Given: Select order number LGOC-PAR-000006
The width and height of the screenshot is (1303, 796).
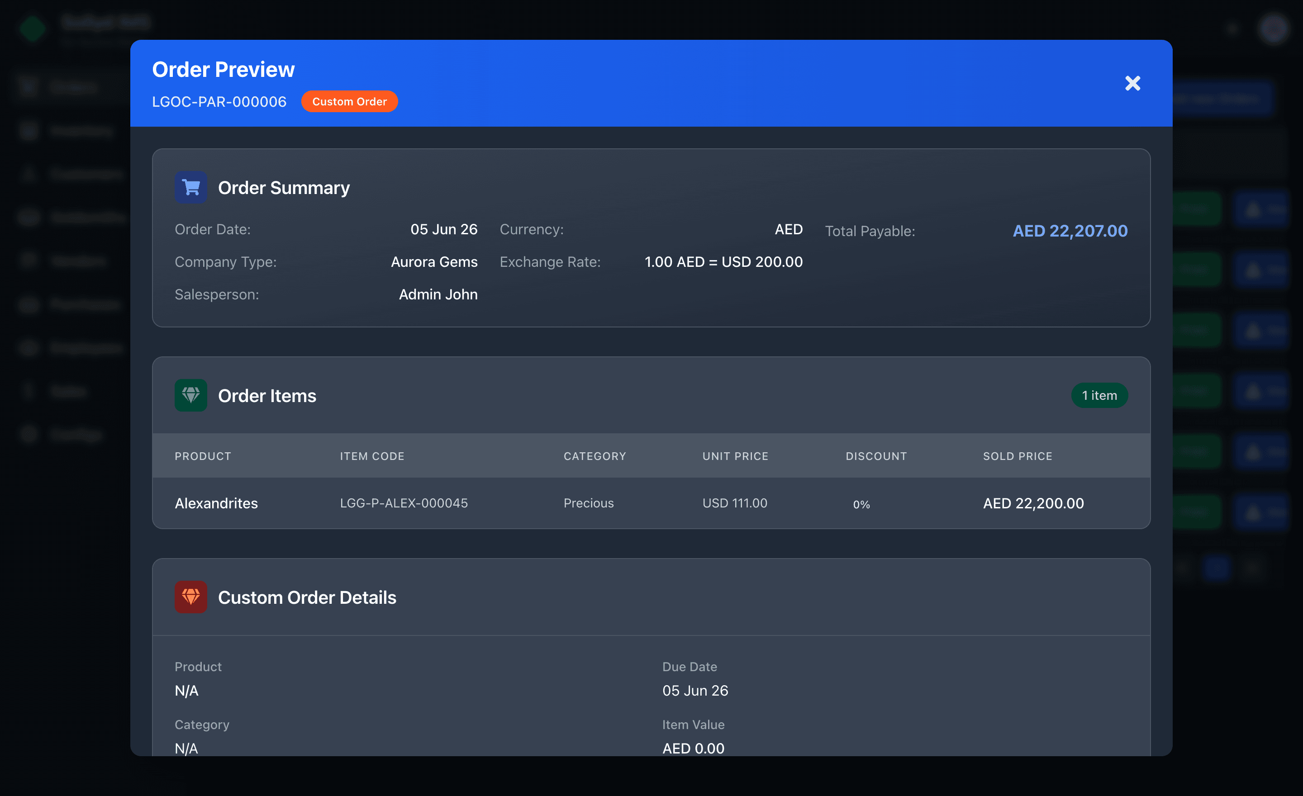Looking at the screenshot, I should [219, 101].
